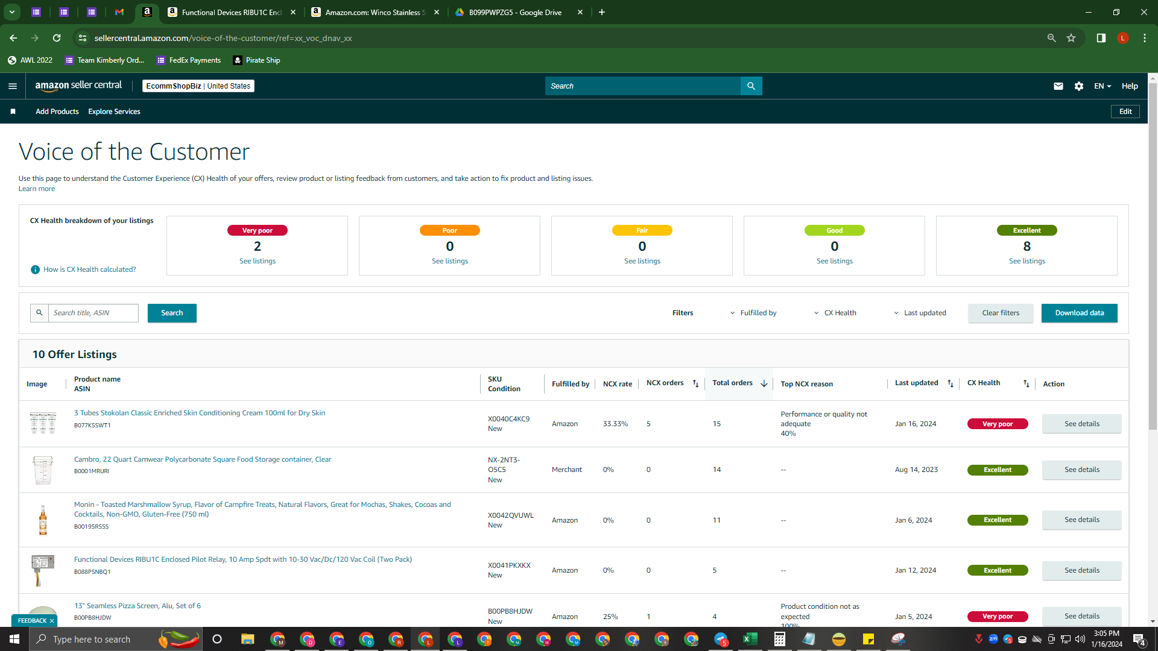Open Calculator from the taskbar
The image size is (1158, 651).
(780, 639)
